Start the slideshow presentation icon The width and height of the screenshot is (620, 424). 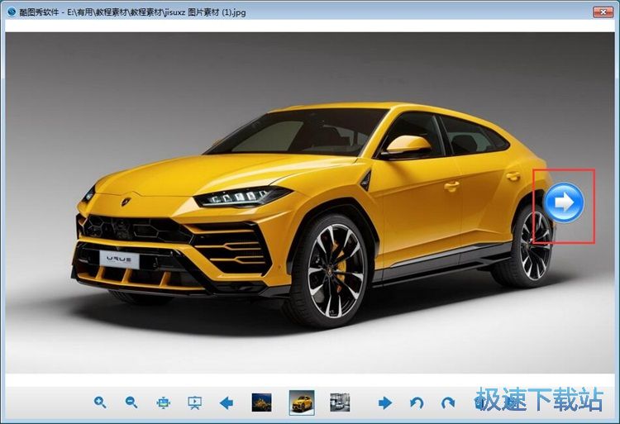(x=195, y=403)
